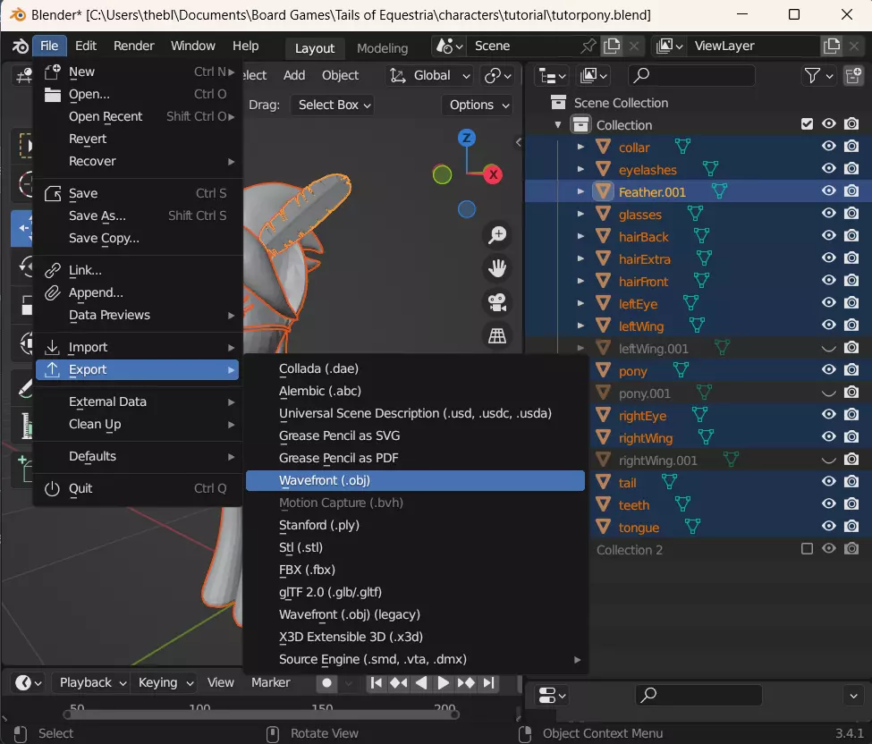
Task: Switch perspective/orthographic grid icon
Action: click(x=496, y=335)
